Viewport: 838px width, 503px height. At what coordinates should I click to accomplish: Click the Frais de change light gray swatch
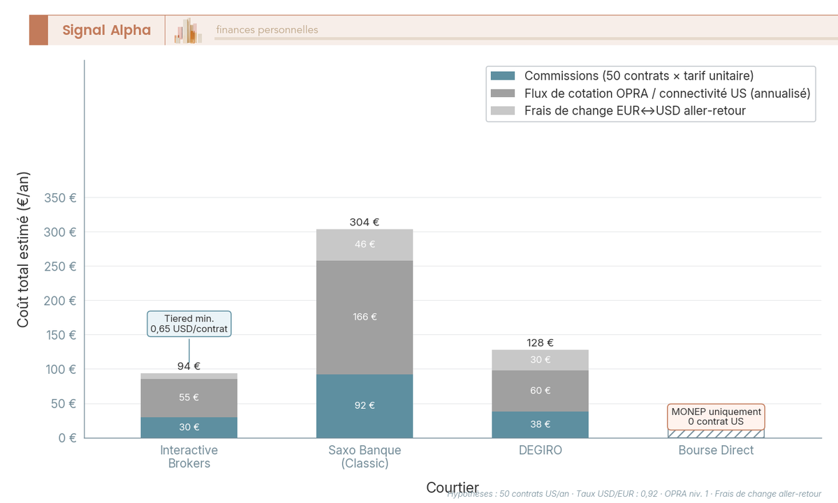503,111
